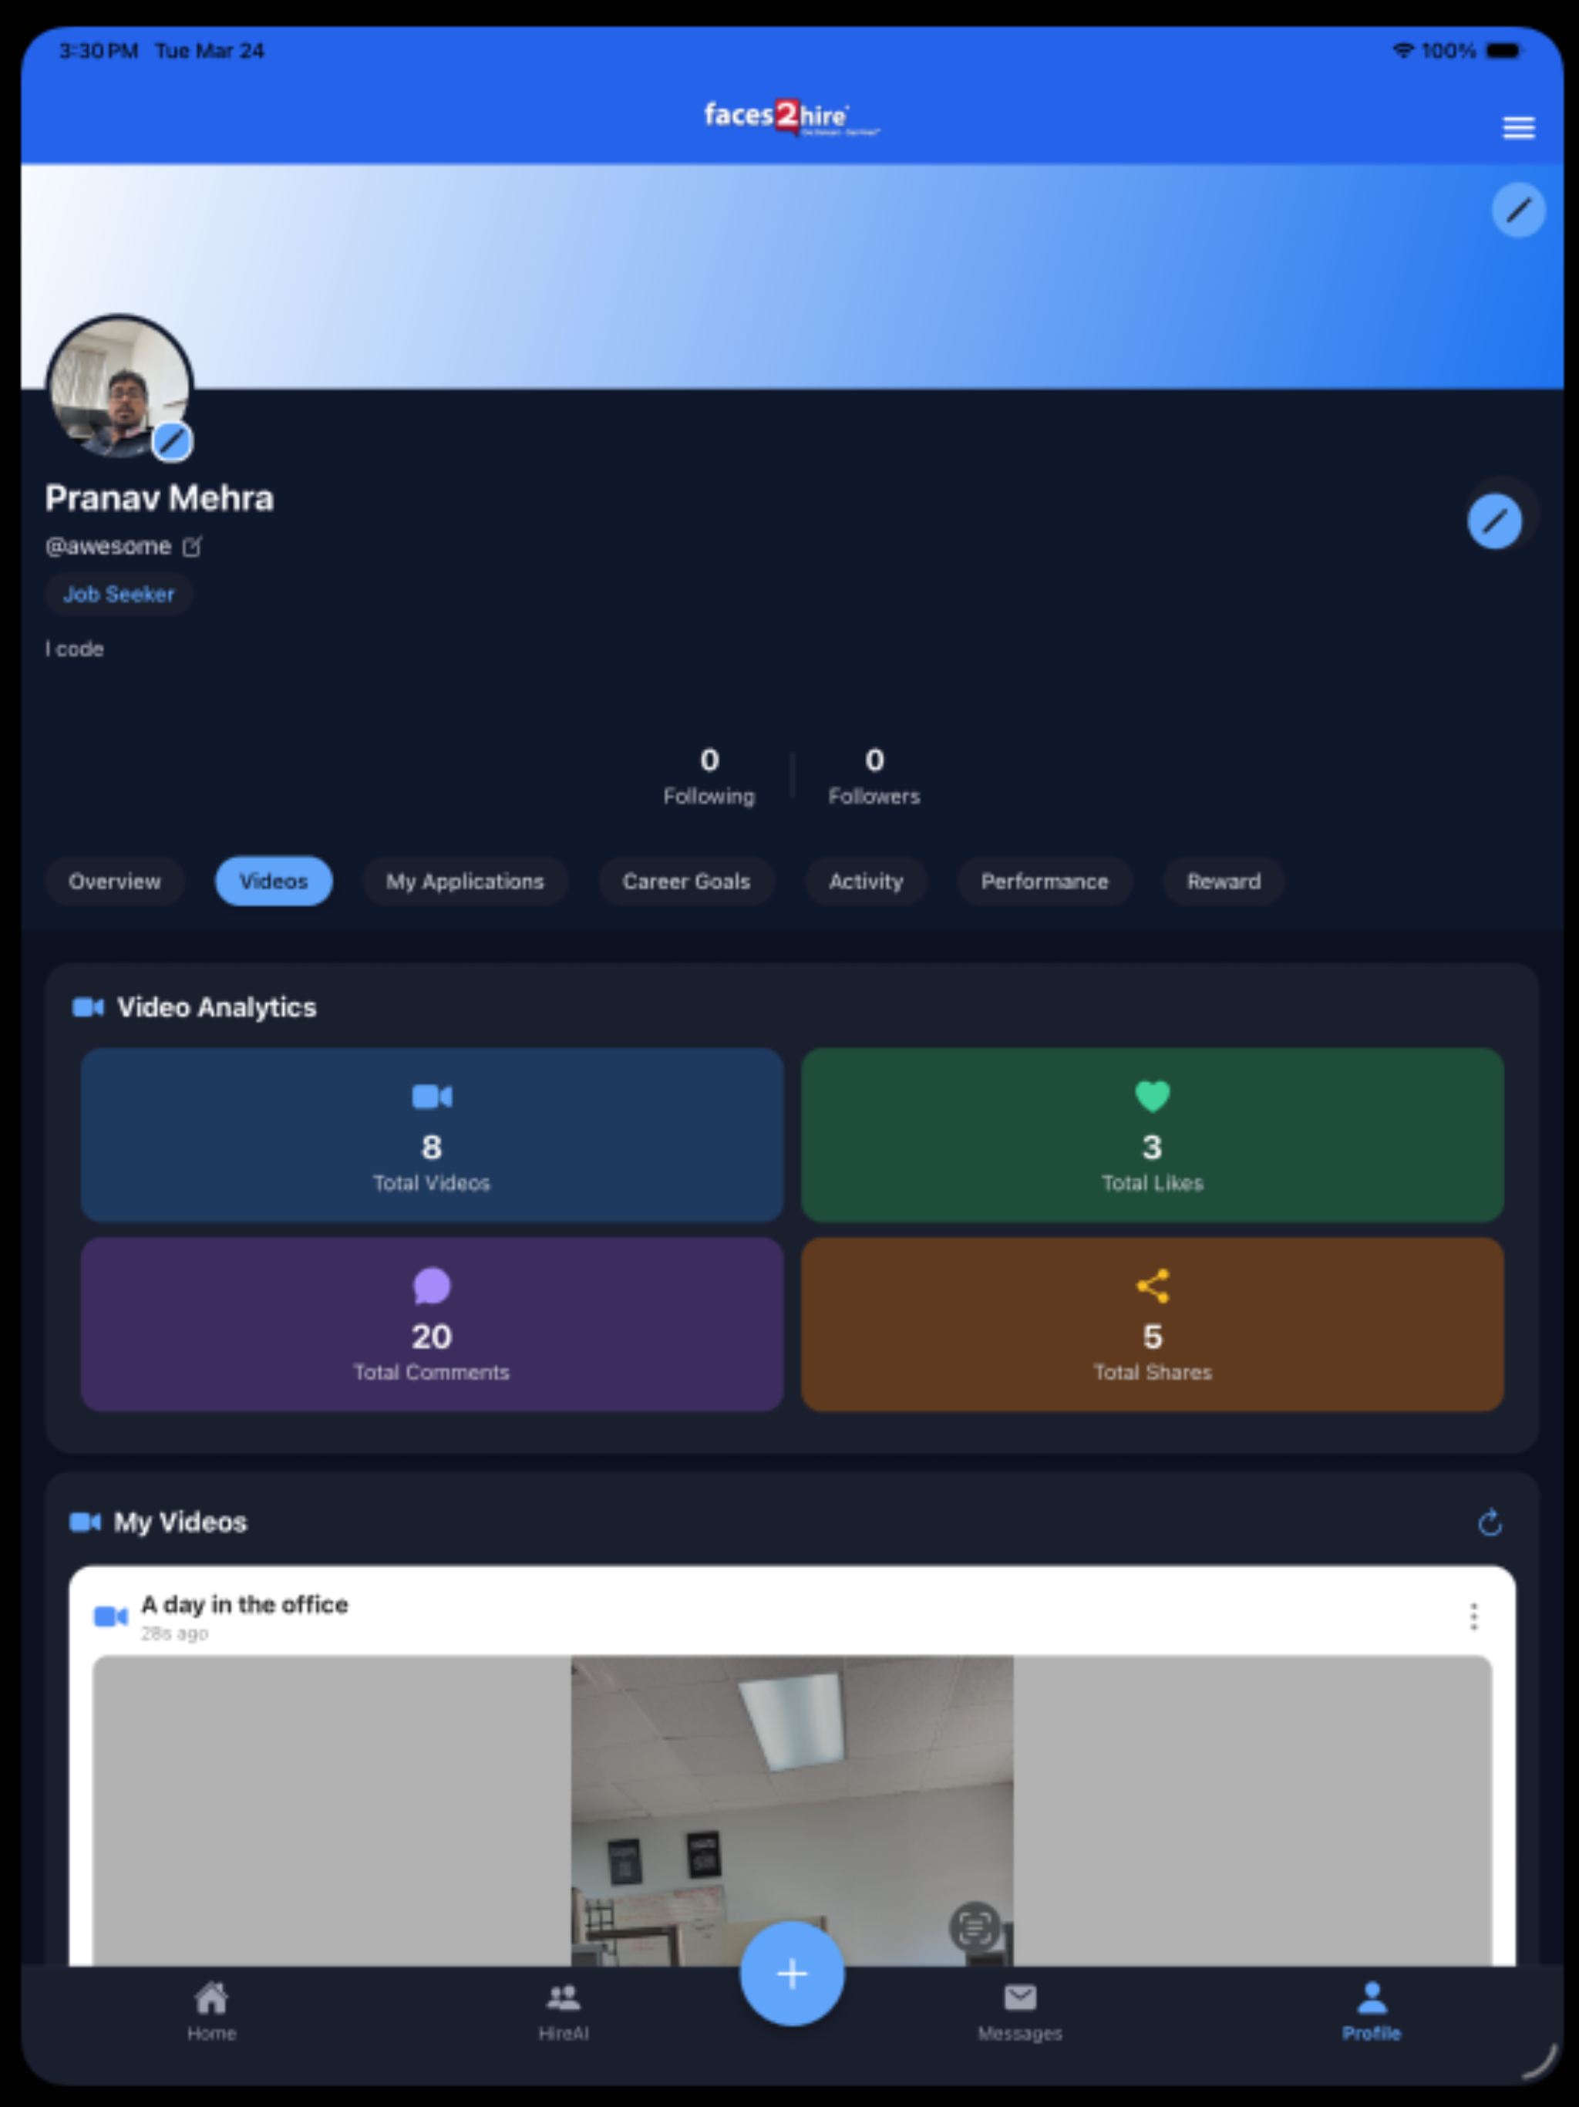
Task: Edit the profile photo
Action: (173, 442)
